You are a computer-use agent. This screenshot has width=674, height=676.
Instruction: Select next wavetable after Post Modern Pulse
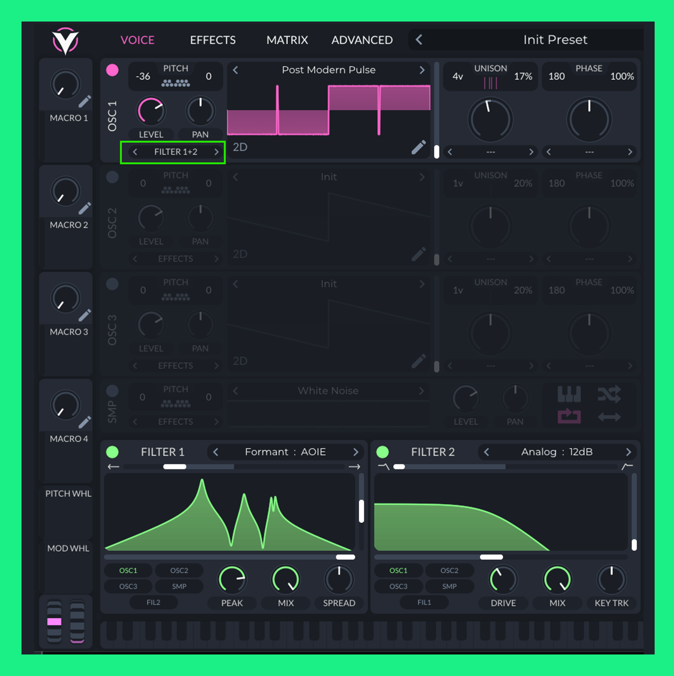click(422, 70)
